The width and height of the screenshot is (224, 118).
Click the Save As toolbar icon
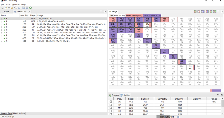27,8
